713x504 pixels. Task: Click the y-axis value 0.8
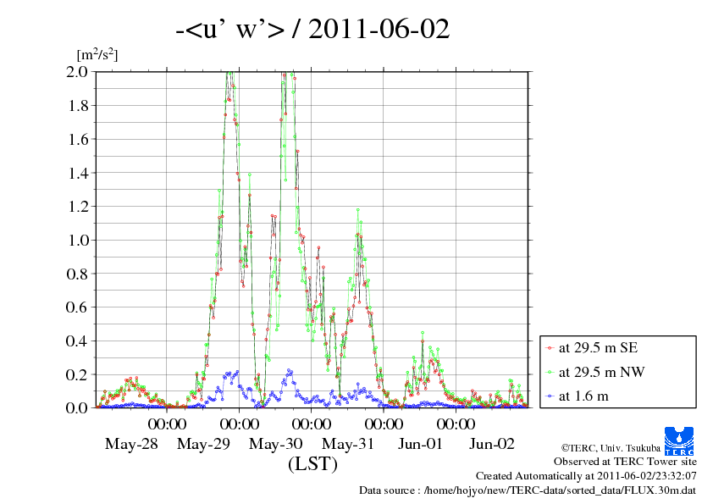(x=77, y=274)
